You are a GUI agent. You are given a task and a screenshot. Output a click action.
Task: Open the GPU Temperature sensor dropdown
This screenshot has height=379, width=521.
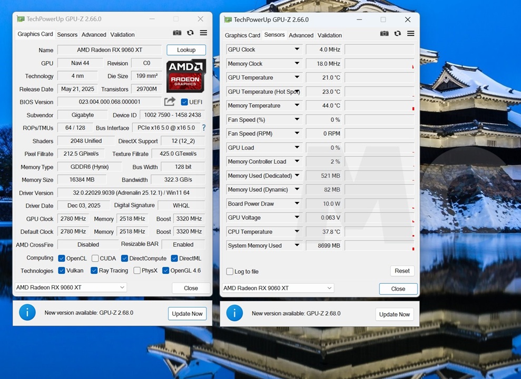pos(297,77)
